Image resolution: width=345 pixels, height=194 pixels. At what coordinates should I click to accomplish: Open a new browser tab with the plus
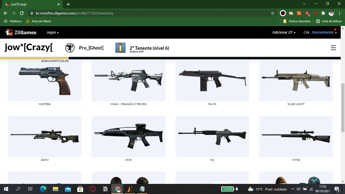pos(68,4)
